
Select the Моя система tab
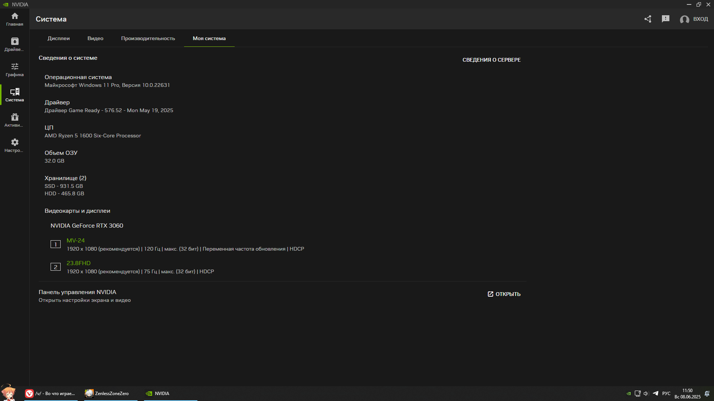point(209,38)
